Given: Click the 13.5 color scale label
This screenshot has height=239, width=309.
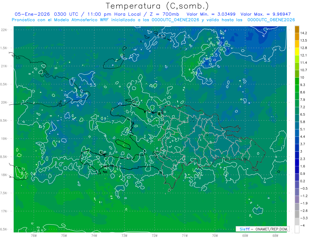Looking at the screenshot, I should coord(304,40).
